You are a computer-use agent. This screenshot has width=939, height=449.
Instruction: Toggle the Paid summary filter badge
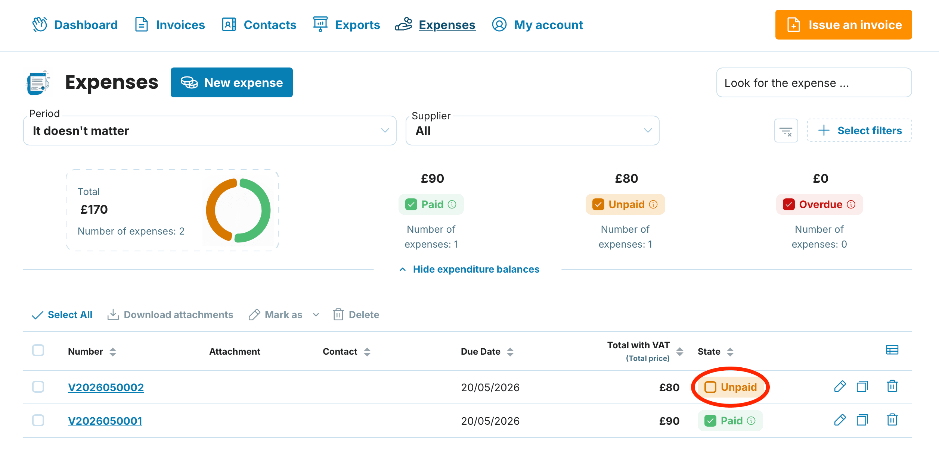431,204
